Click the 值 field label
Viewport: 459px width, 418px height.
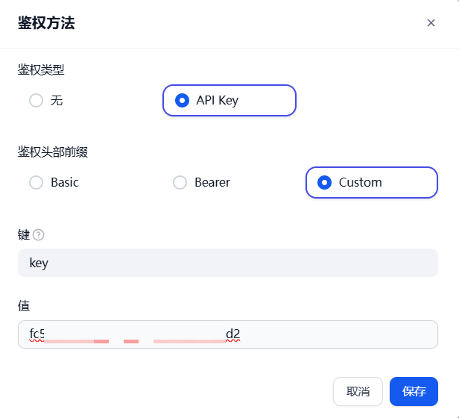(x=24, y=305)
